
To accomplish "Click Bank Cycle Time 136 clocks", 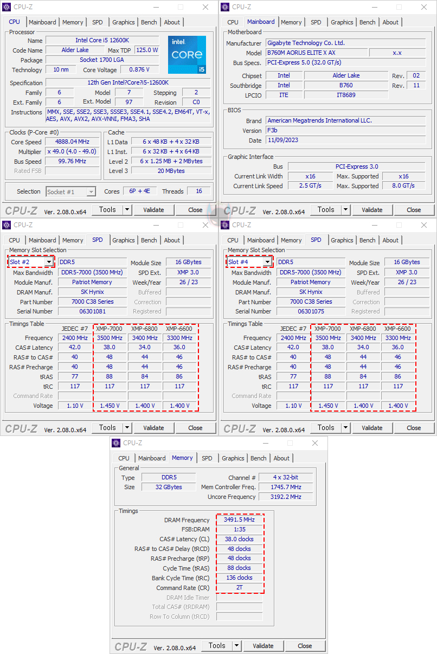I will 239,578.
